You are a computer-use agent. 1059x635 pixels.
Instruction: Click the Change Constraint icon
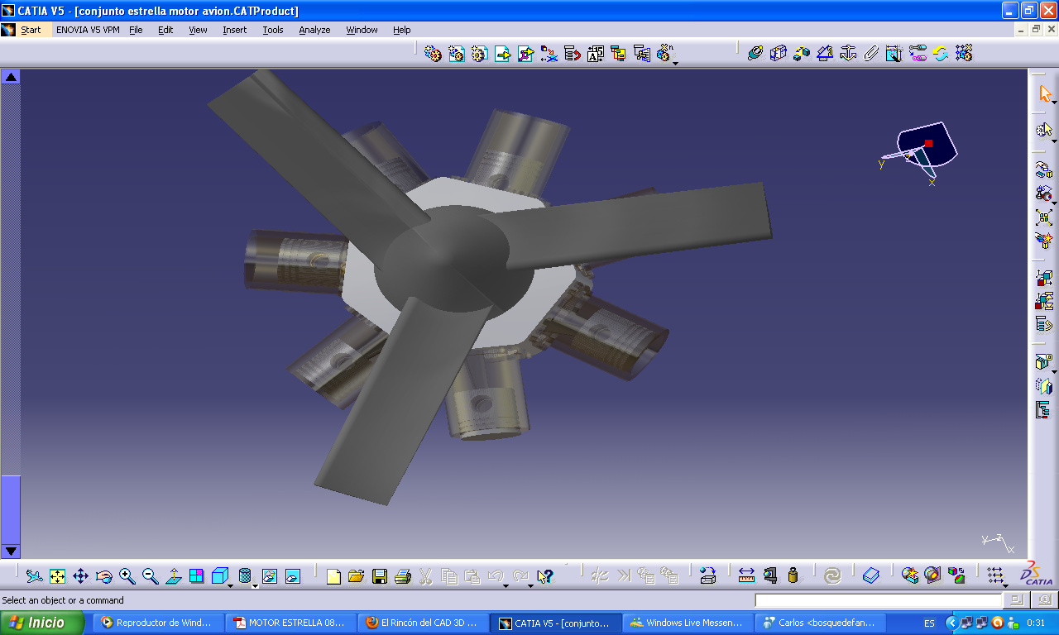click(x=940, y=54)
